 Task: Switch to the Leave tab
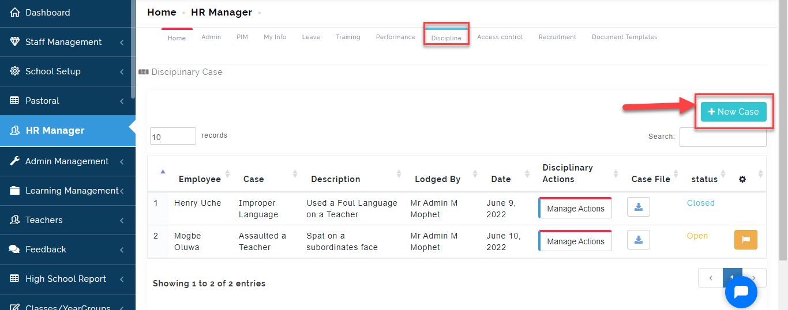tap(311, 37)
